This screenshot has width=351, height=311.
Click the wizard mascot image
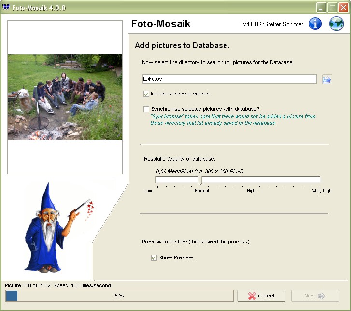click(x=58, y=228)
